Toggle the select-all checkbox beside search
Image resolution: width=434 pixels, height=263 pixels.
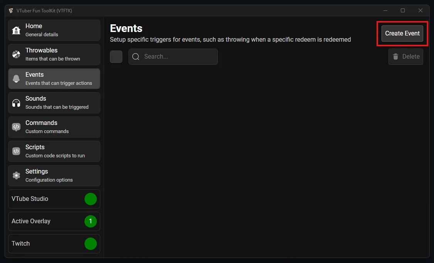point(116,57)
